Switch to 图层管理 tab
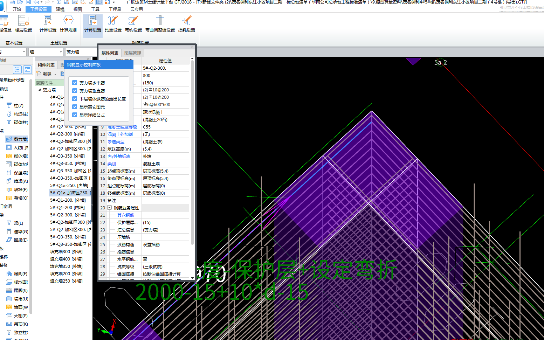 coord(133,53)
